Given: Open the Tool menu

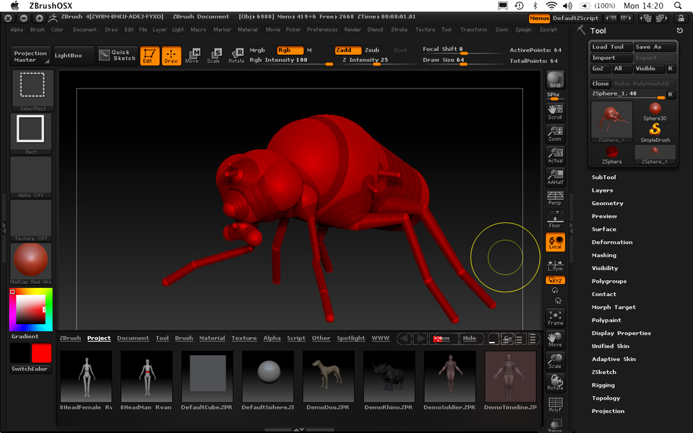Looking at the screenshot, I should click(x=447, y=29).
